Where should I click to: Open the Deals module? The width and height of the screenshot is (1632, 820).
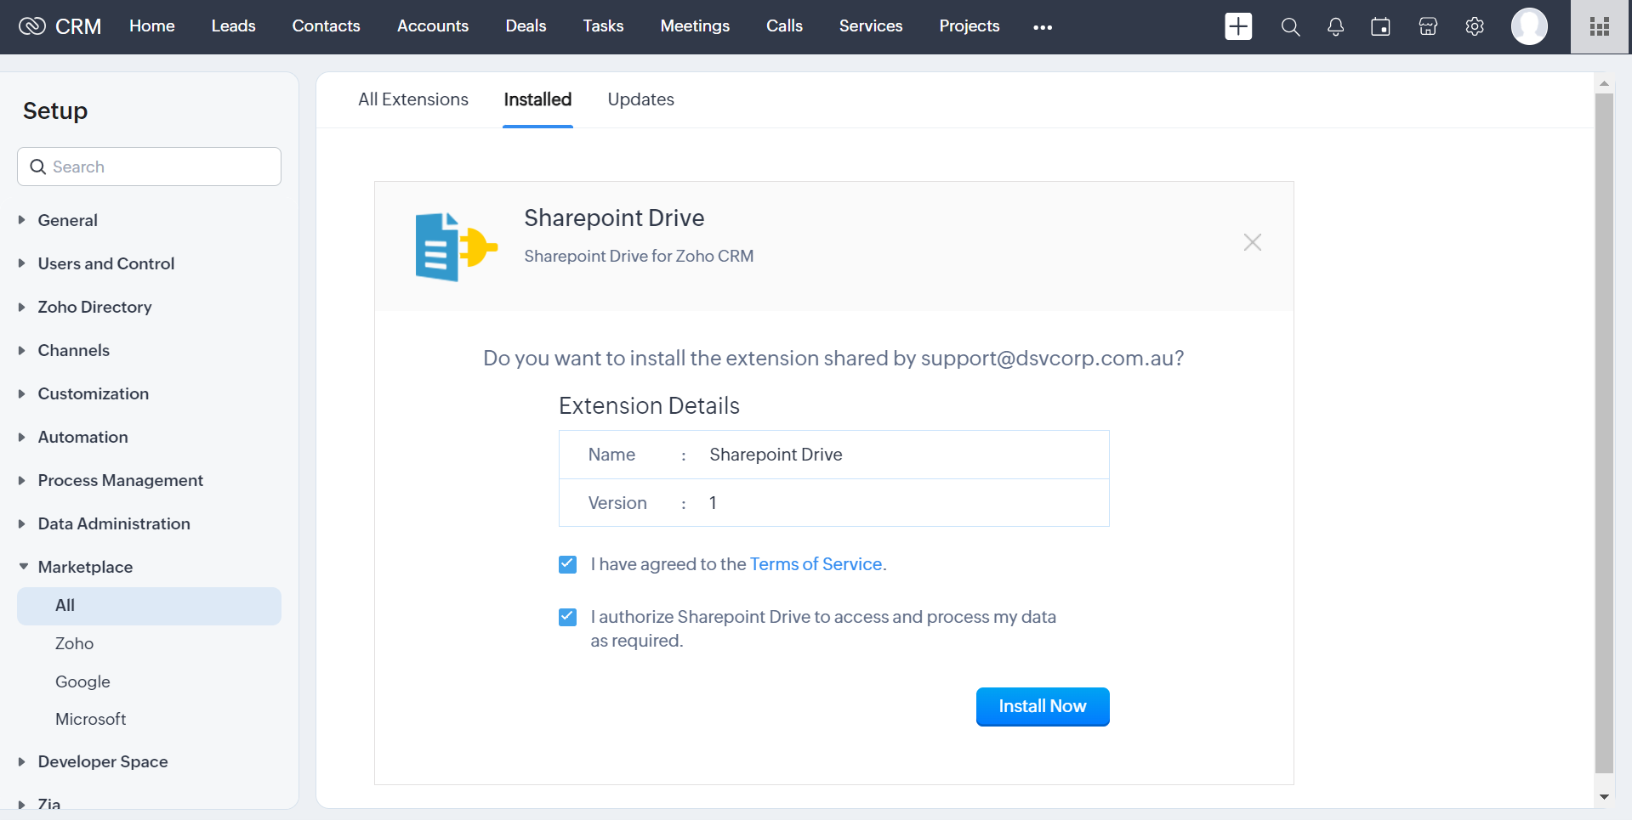click(x=526, y=26)
